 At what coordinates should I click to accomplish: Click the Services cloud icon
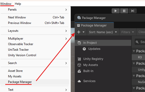click(x=79, y=81)
